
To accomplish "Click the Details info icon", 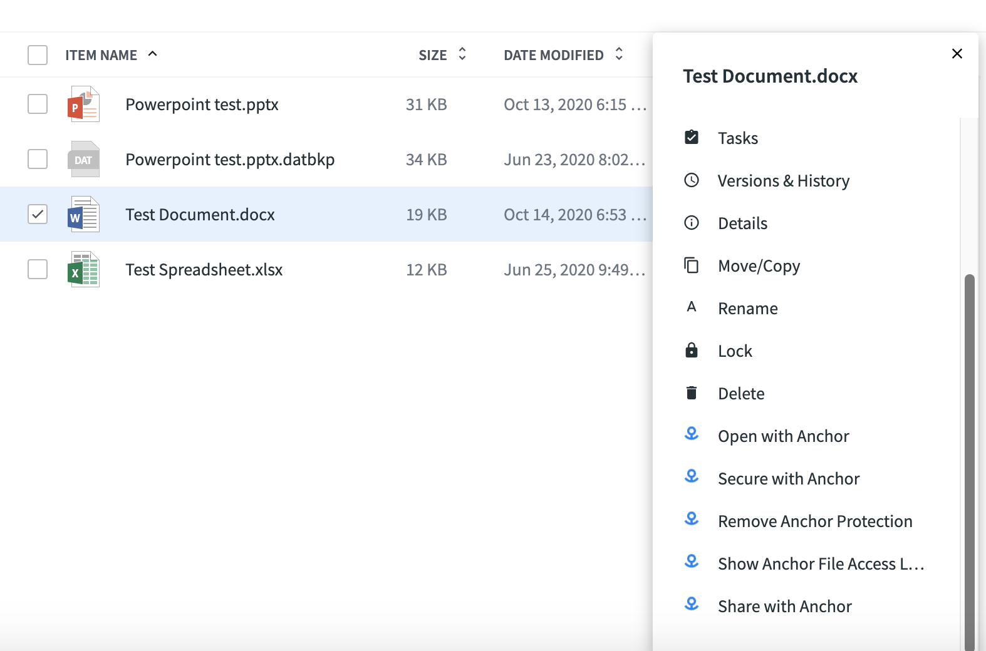I will [x=692, y=223].
